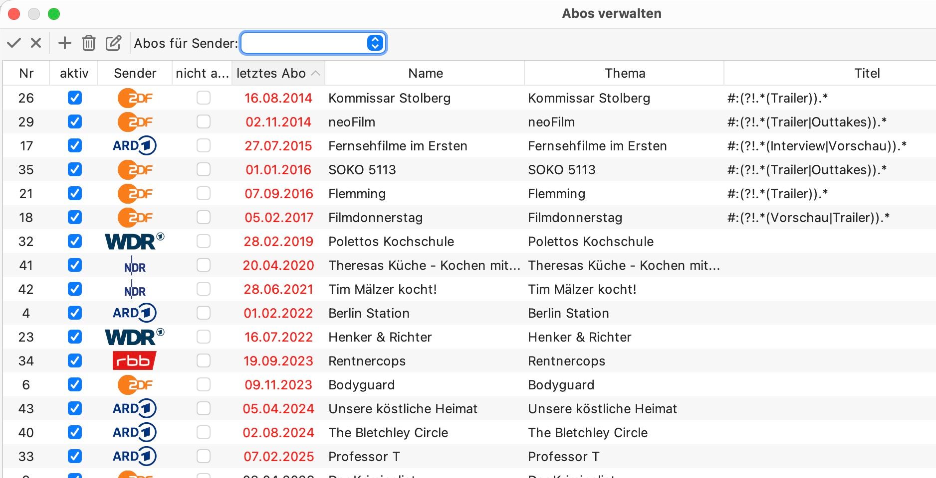
Task: Enable the 'nicht a...' checkbox for Bodyguard
Action: [x=204, y=385]
